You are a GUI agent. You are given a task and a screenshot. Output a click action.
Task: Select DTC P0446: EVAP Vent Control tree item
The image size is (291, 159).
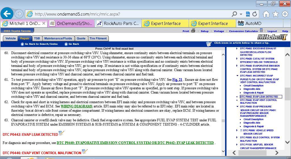pos(259,101)
